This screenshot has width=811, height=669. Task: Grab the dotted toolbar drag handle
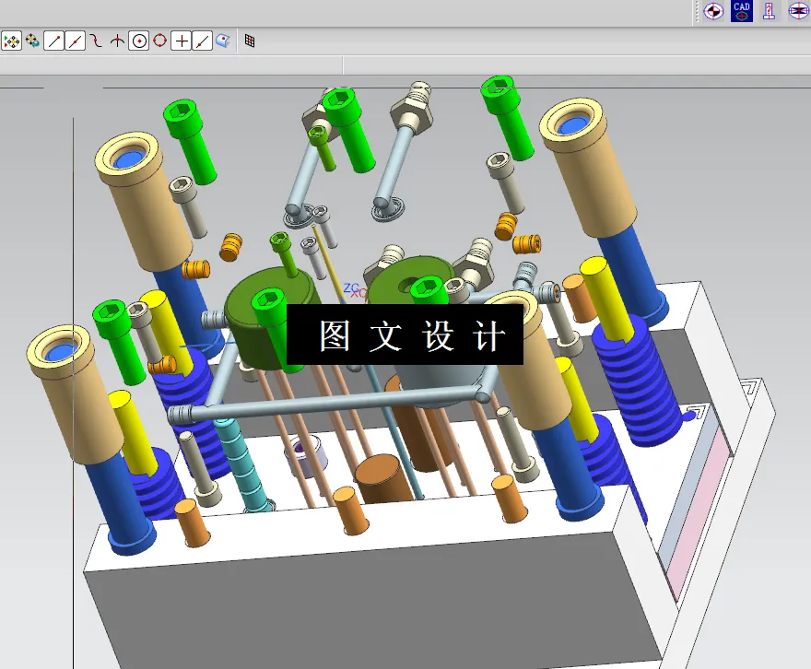(697, 11)
